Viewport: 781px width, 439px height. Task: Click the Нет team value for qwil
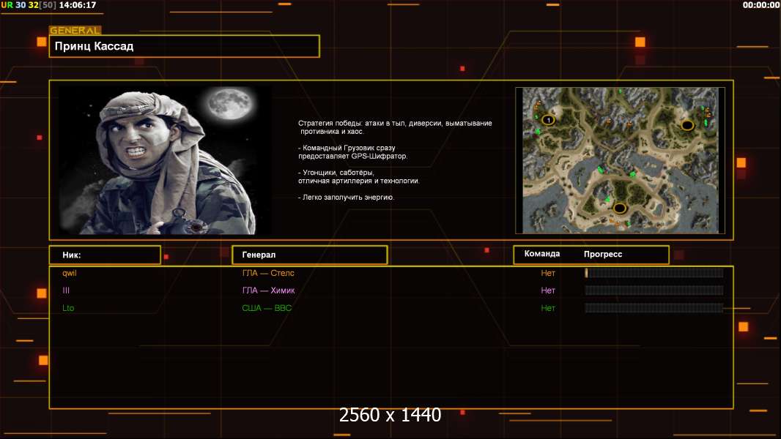click(x=548, y=273)
